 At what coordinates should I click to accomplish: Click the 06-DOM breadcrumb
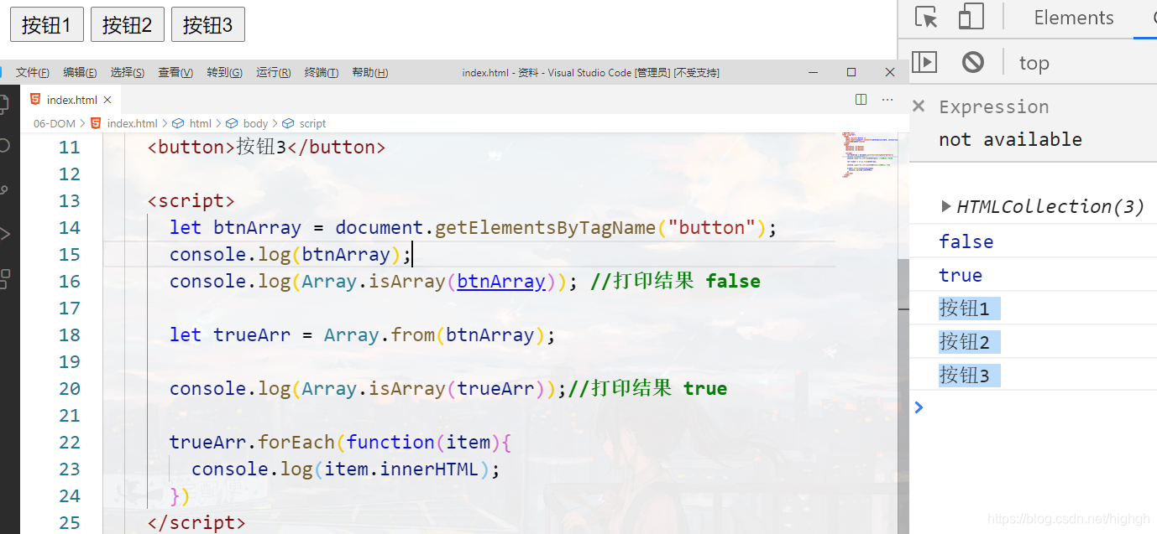pyautogui.click(x=54, y=123)
